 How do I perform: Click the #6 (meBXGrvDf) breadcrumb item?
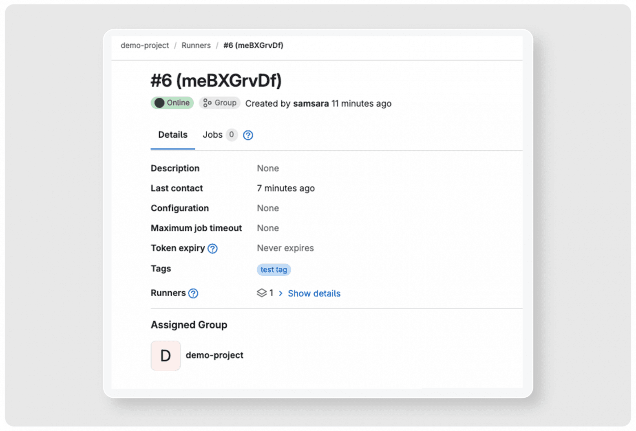[253, 46]
